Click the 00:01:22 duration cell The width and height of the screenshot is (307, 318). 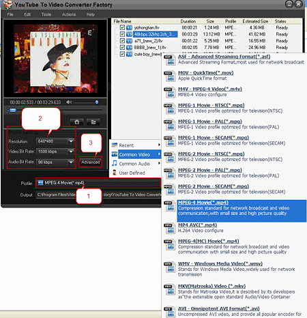(x=190, y=41)
